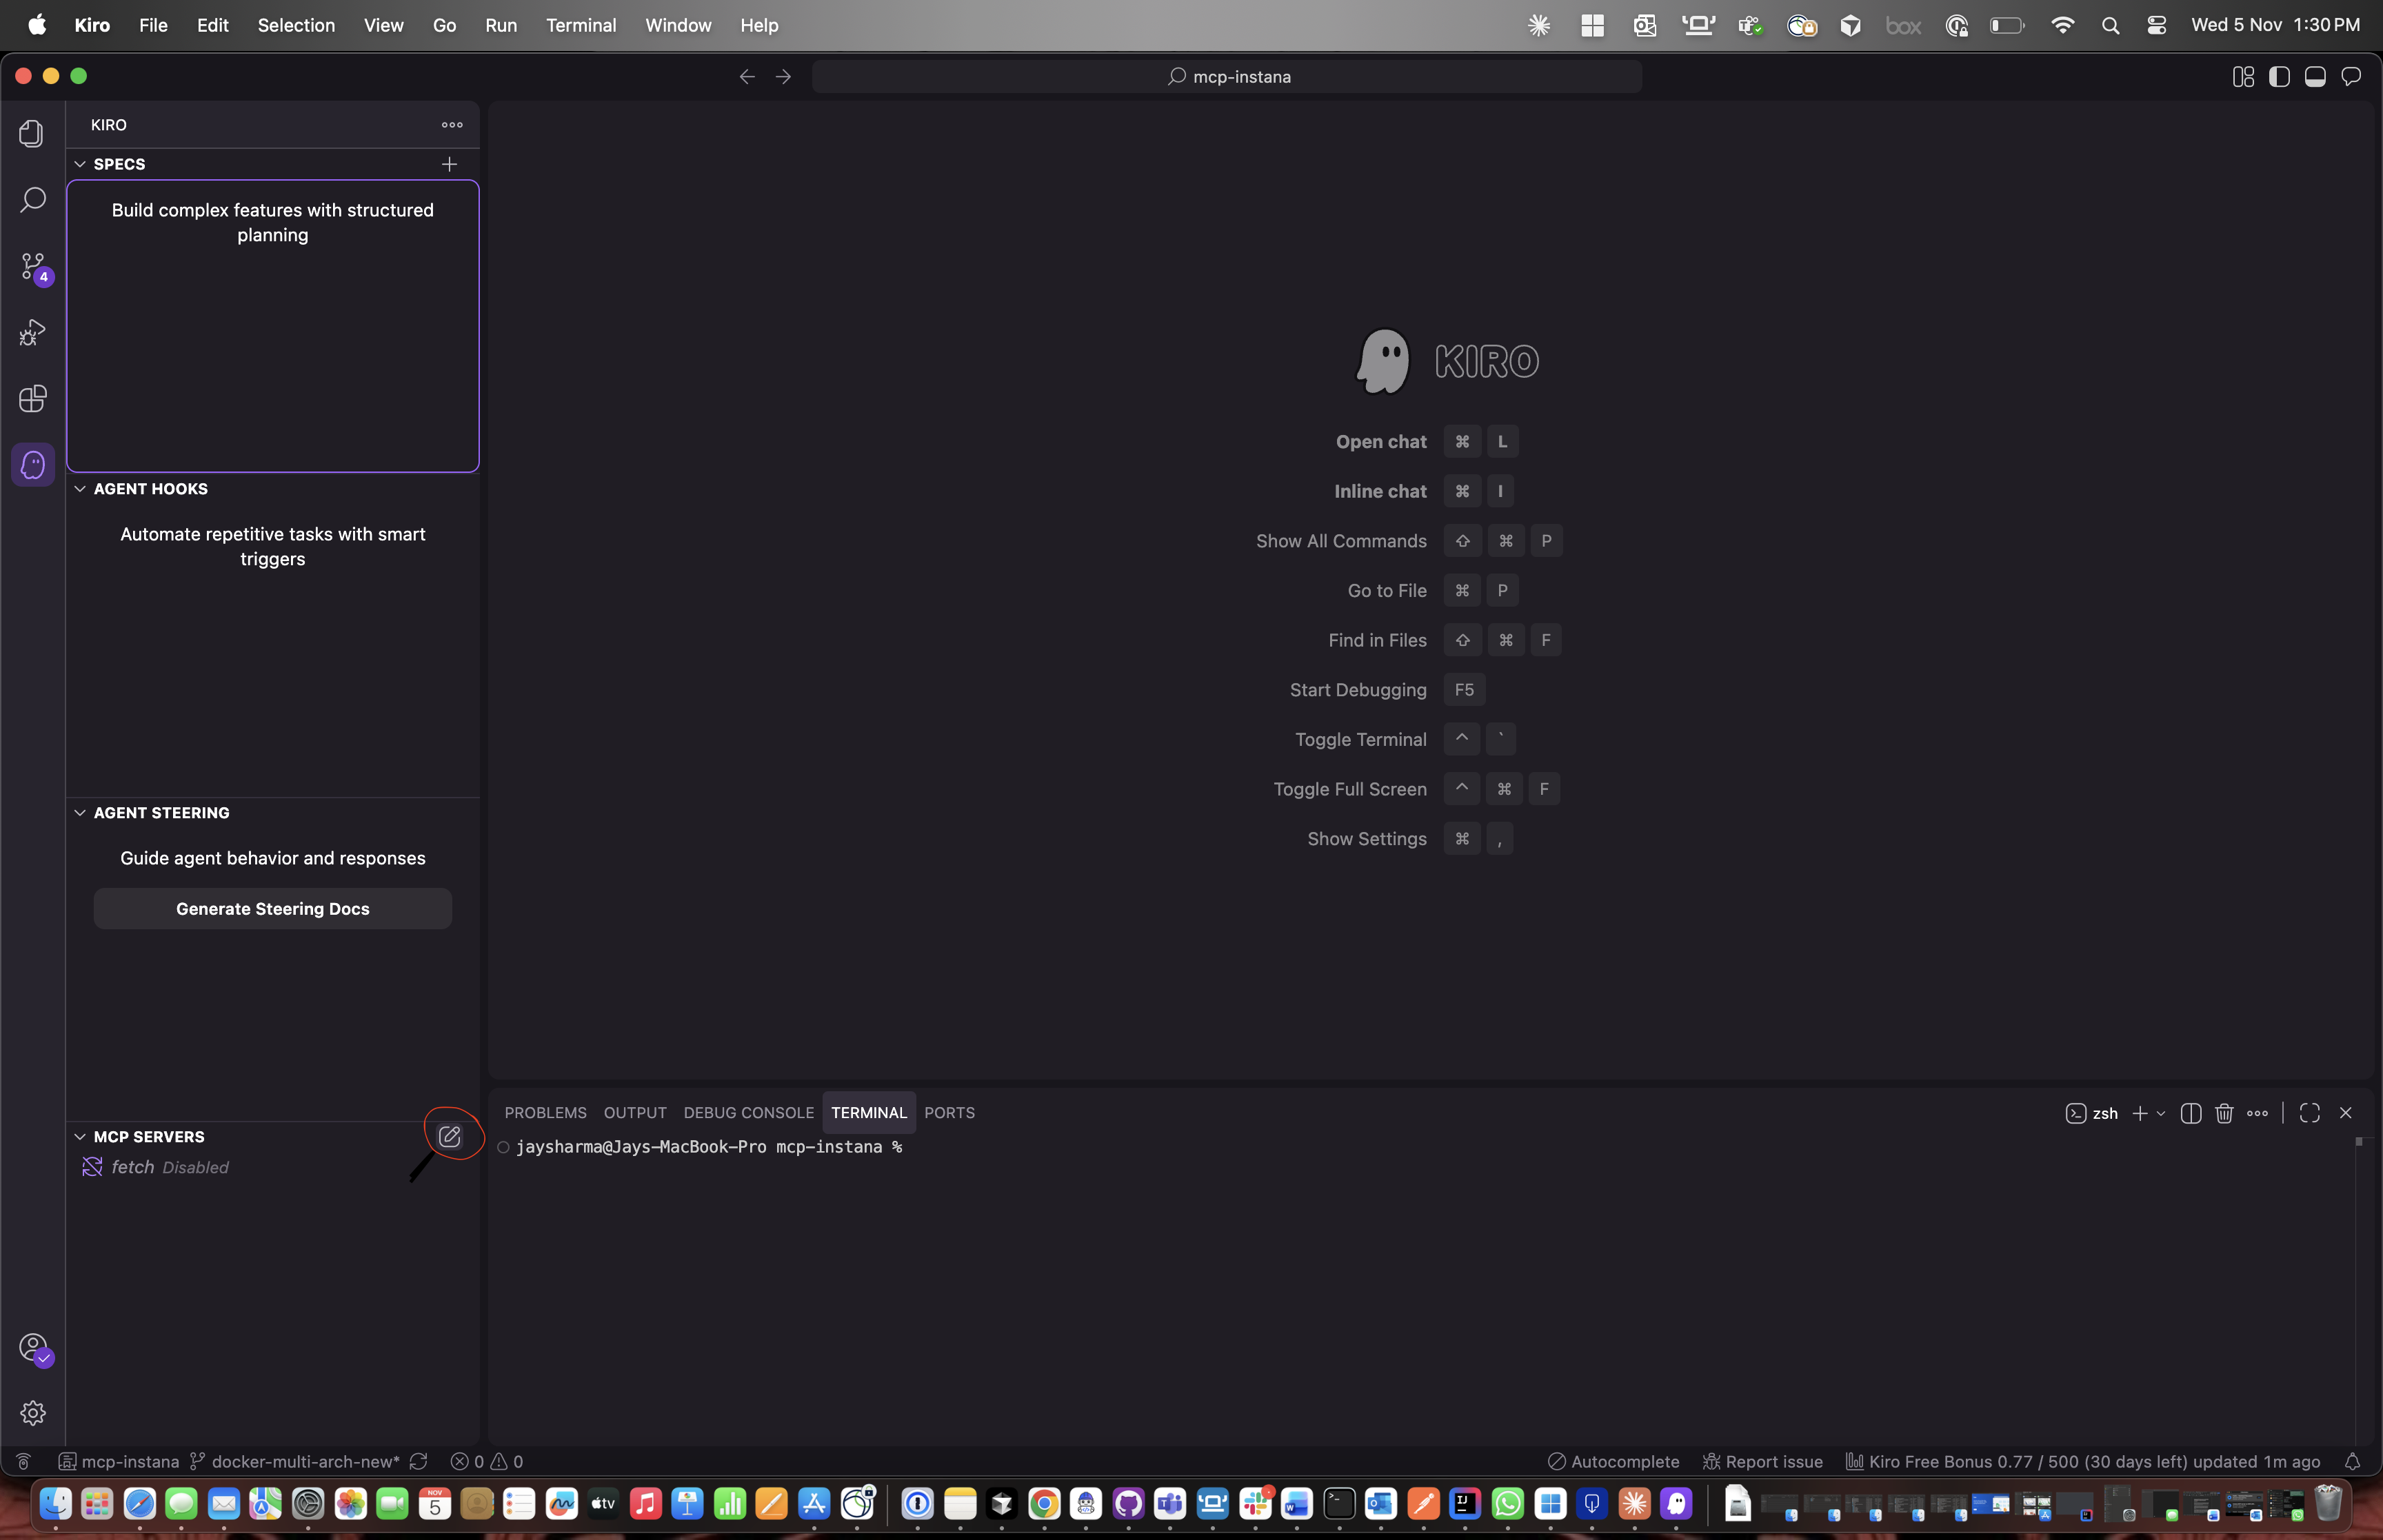Open Run and Debug view

[x=32, y=332]
